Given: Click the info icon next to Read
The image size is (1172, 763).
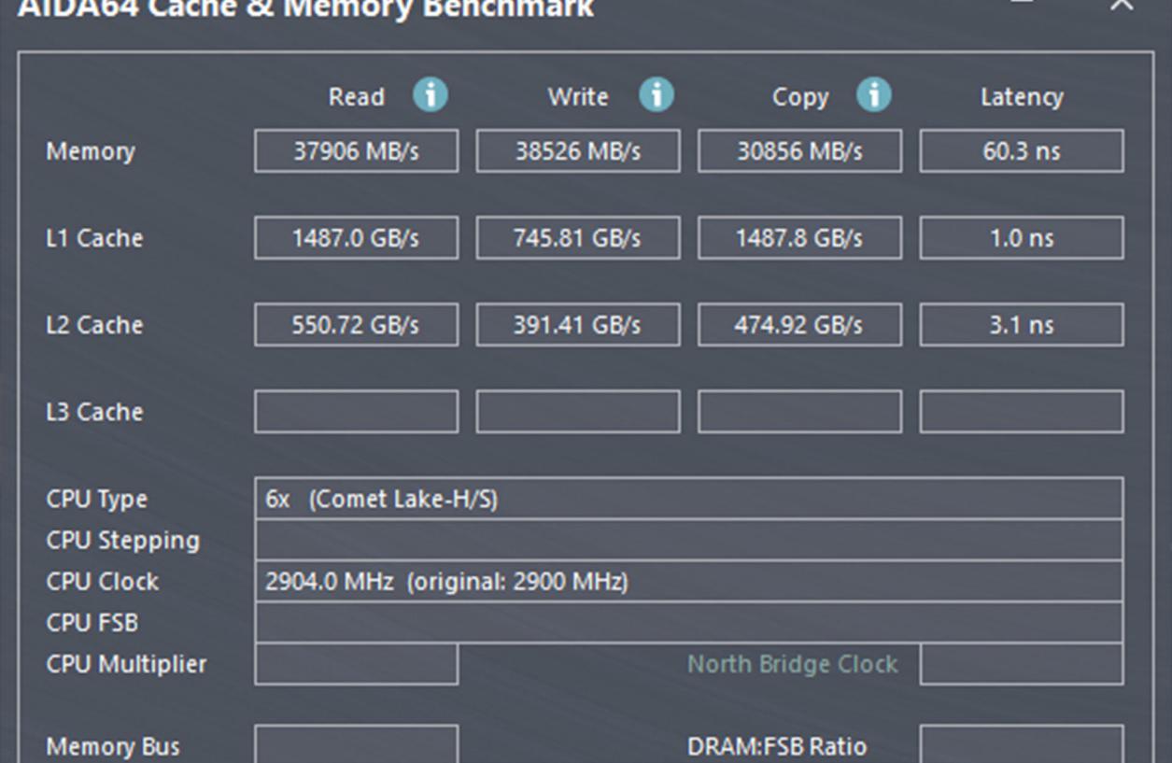Looking at the screenshot, I should click(x=430, y=95).
